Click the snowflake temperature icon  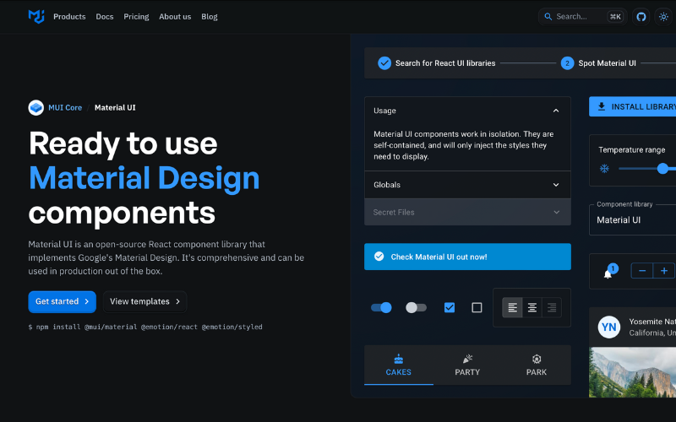604,168
